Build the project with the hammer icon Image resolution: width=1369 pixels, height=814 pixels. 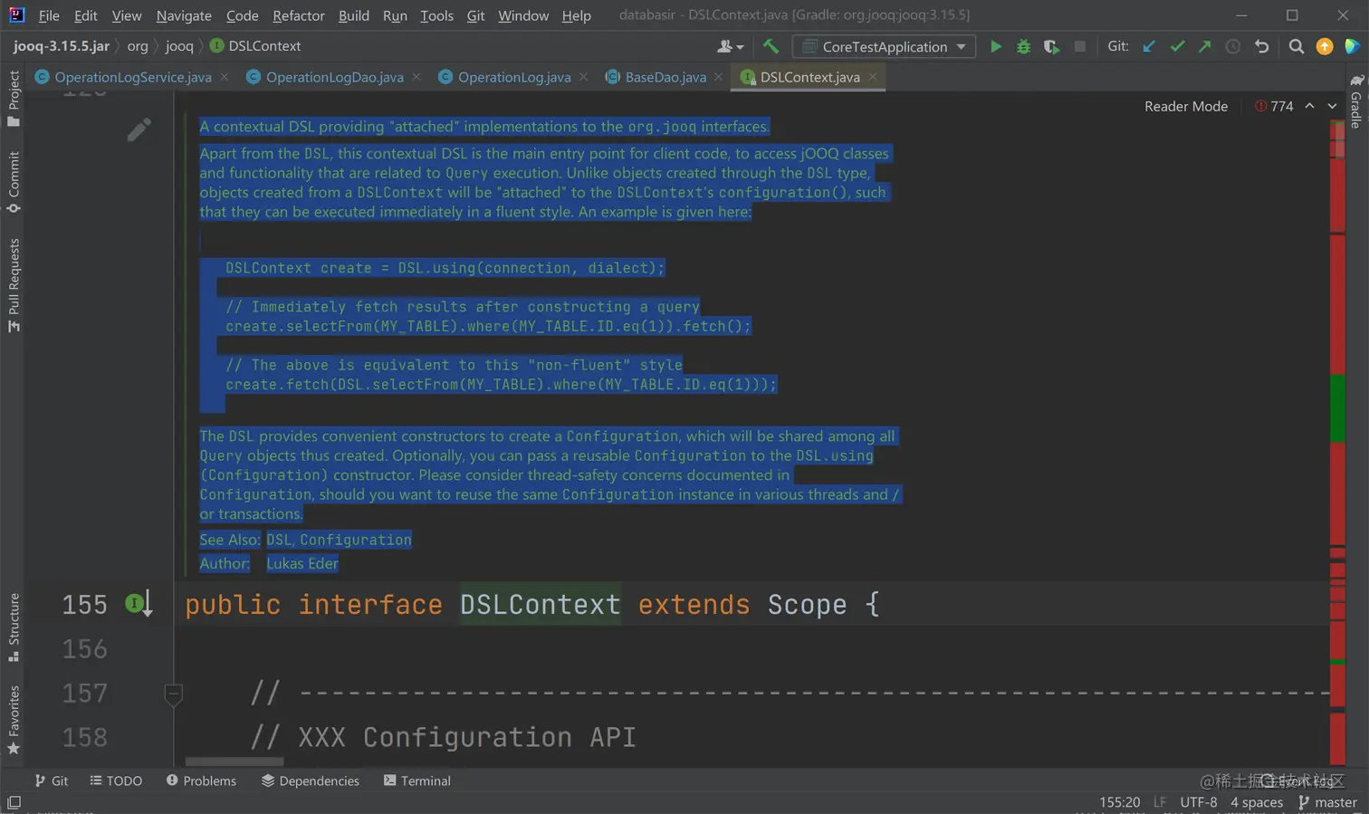(x=771, y=46)
